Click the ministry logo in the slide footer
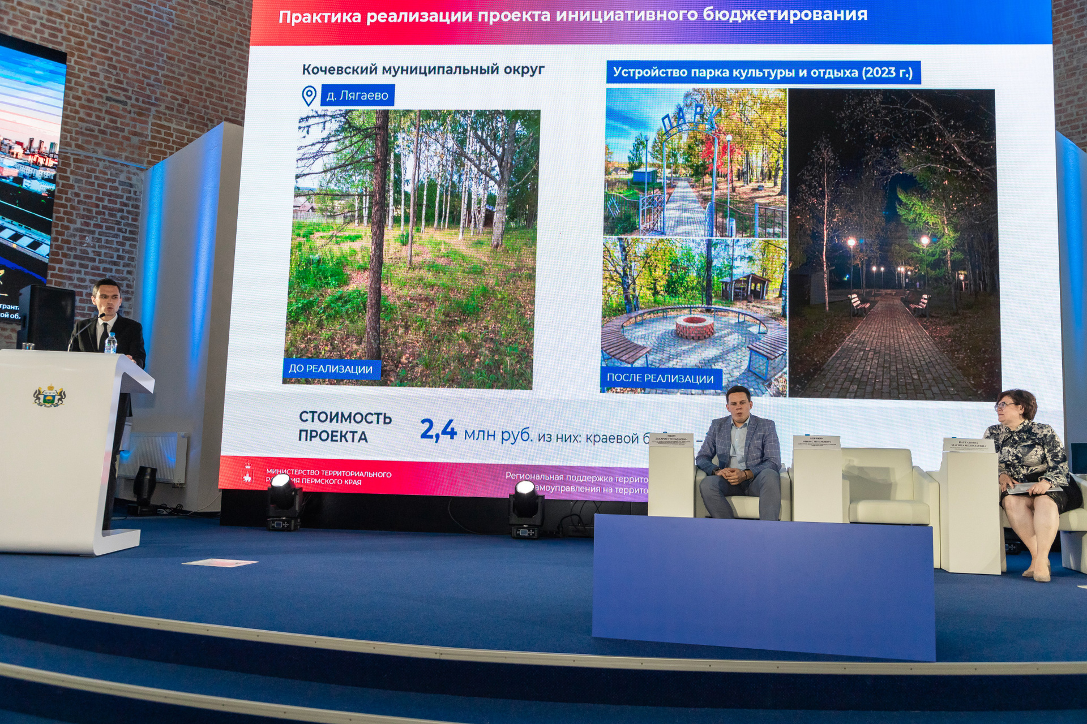Screen dimensions: 1087x724 (x=247, y=474)
